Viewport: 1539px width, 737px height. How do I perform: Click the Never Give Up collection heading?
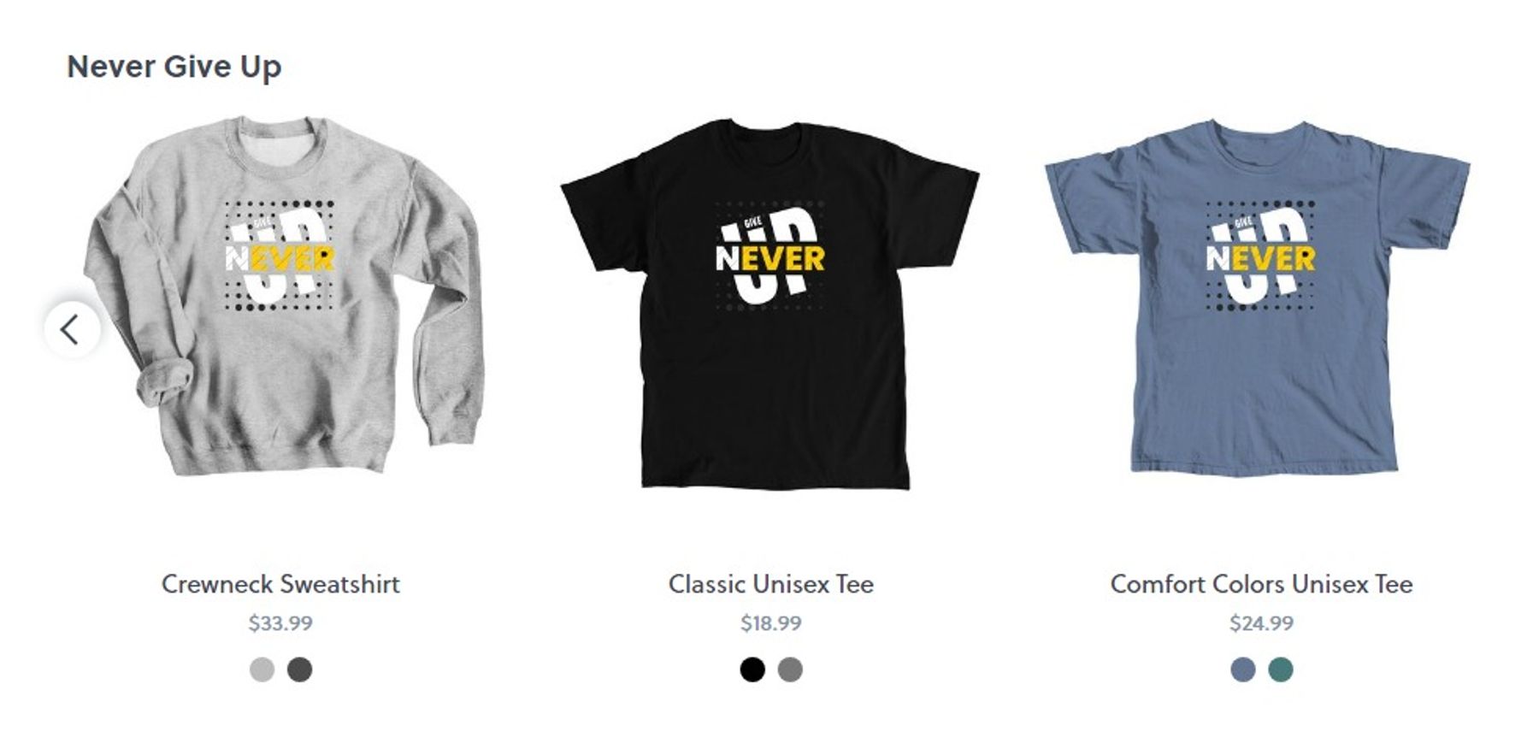(x=174, y=67)
